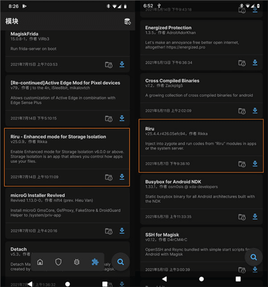Download the Riru v25.4.4 module
This screenshot has height=287, width=268.
click(255, 164)
